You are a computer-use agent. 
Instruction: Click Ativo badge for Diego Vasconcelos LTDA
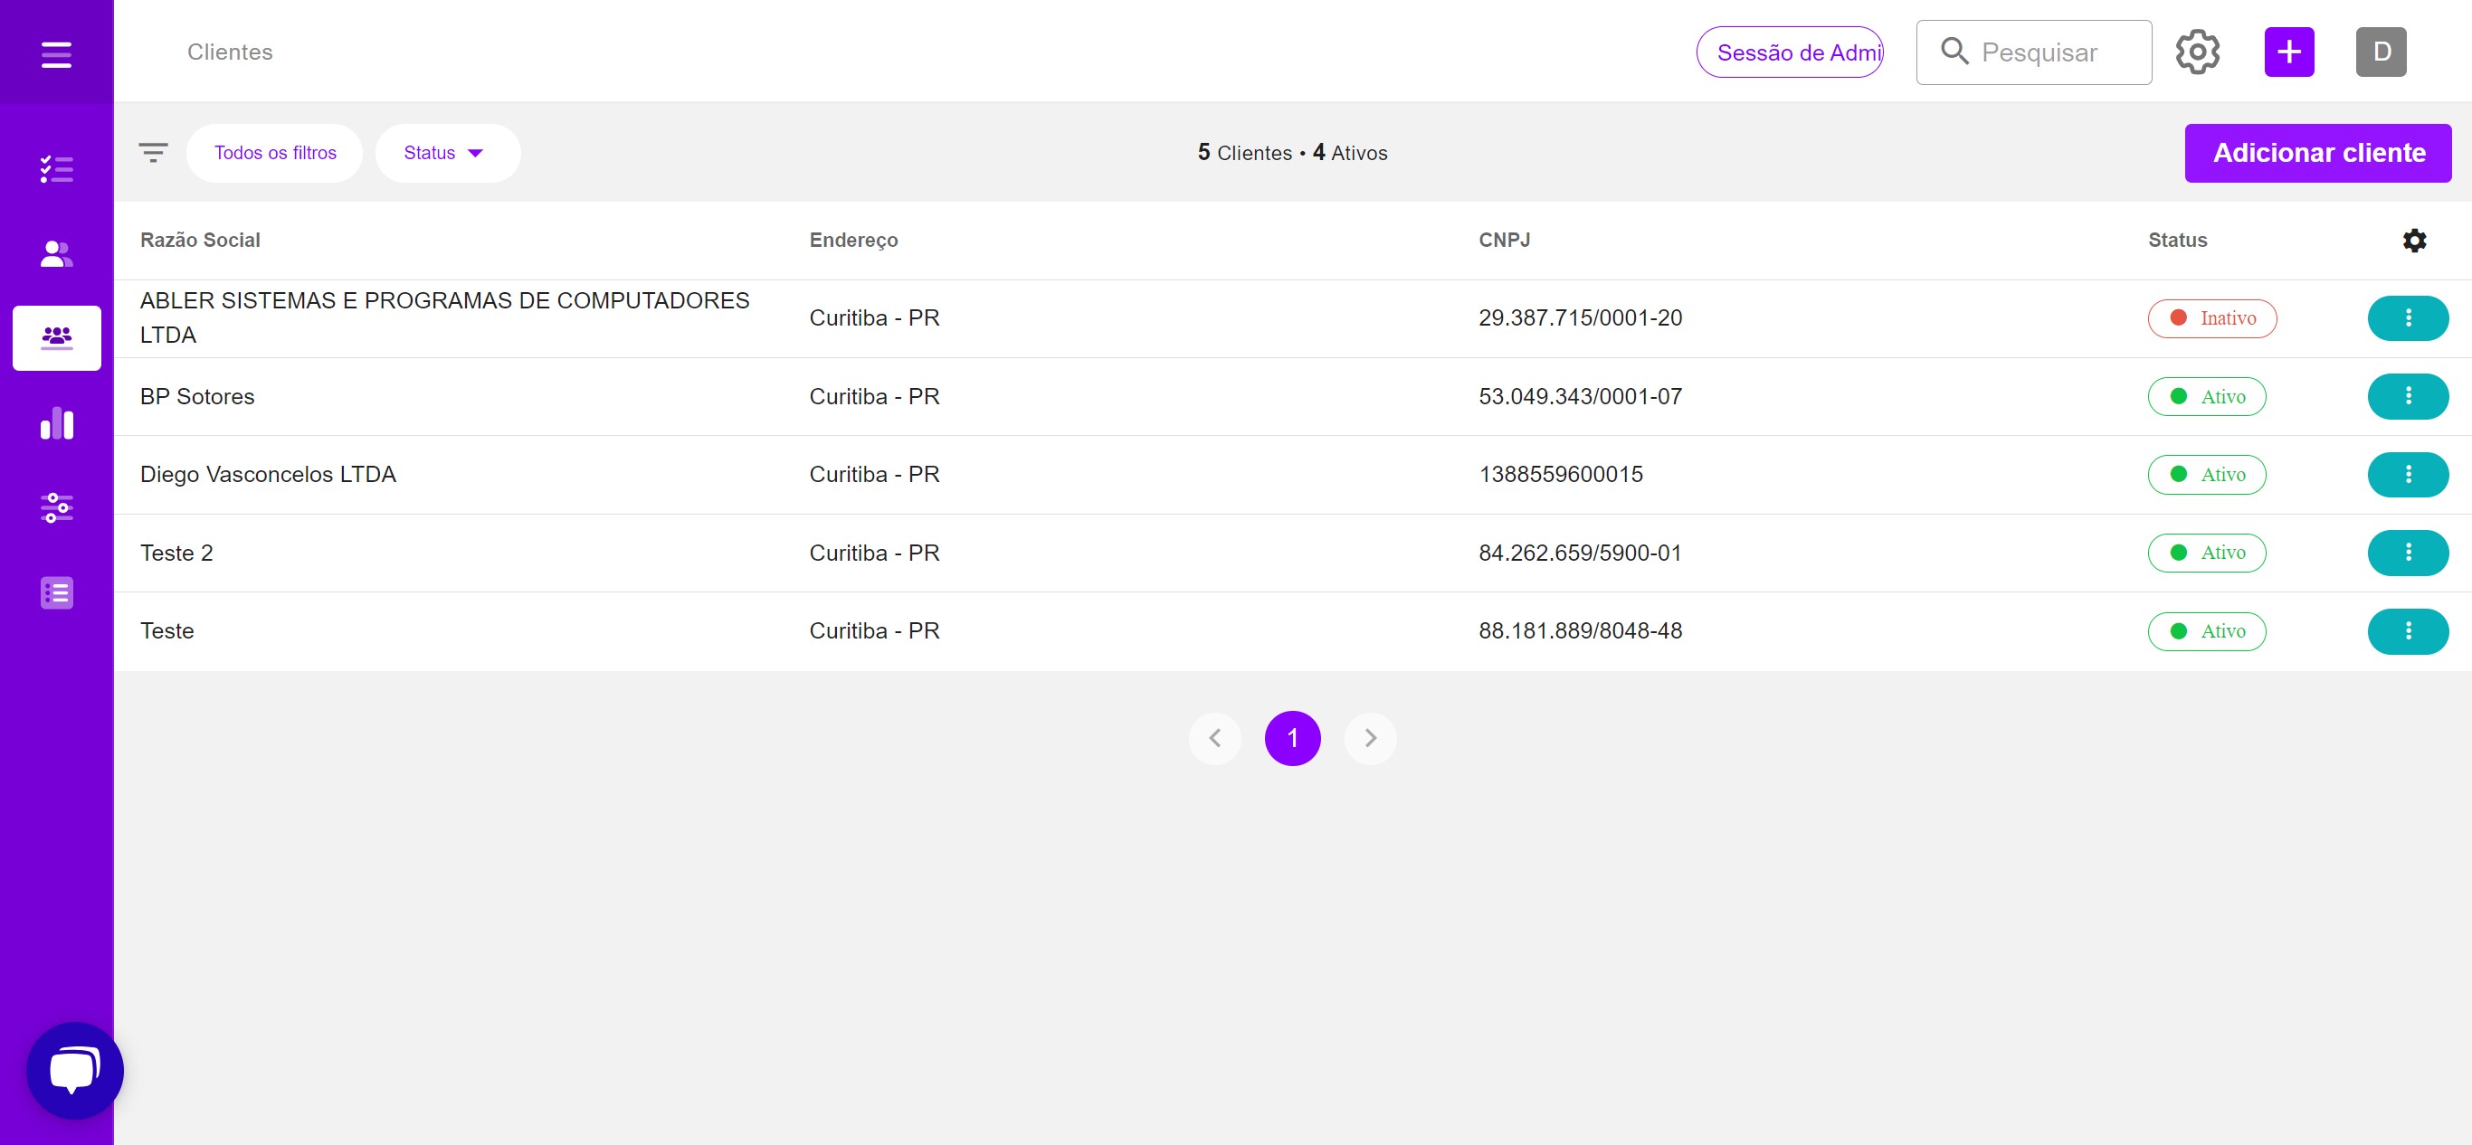point(2206,474)
